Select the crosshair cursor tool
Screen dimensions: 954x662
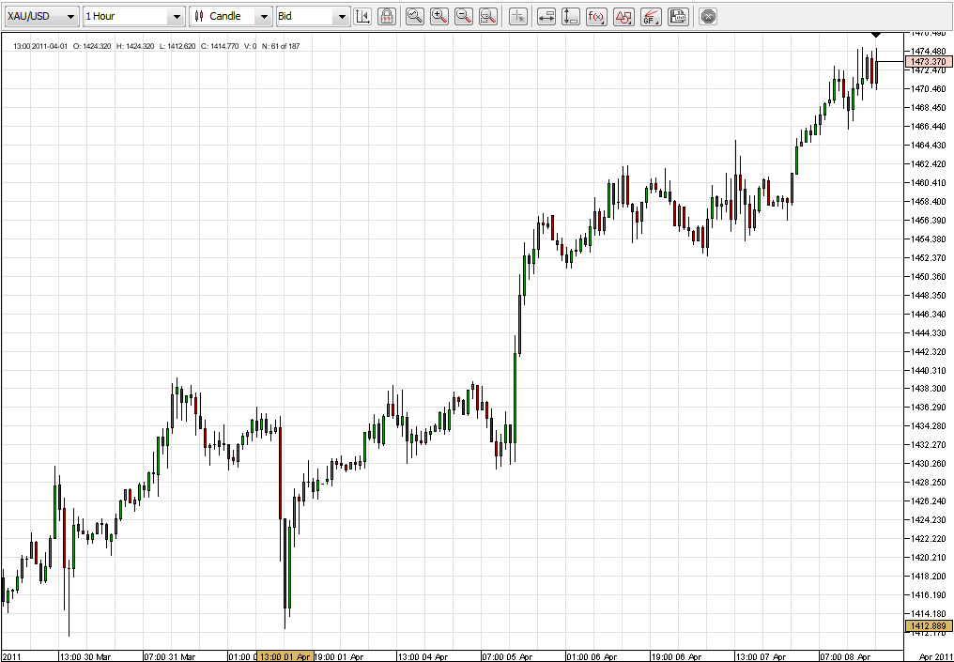517,16
